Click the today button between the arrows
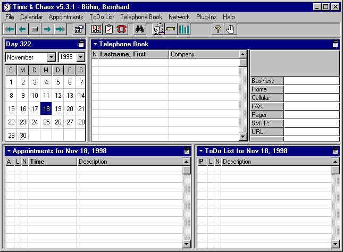Screen dimensions: 343x252 click(35, 29)
